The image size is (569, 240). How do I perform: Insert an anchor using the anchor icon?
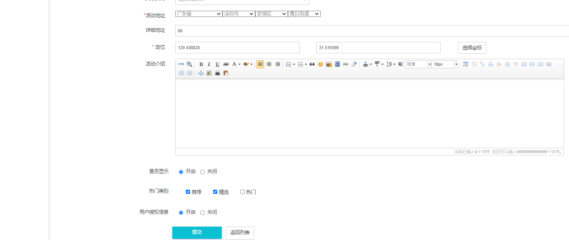(x=201, y=73)
